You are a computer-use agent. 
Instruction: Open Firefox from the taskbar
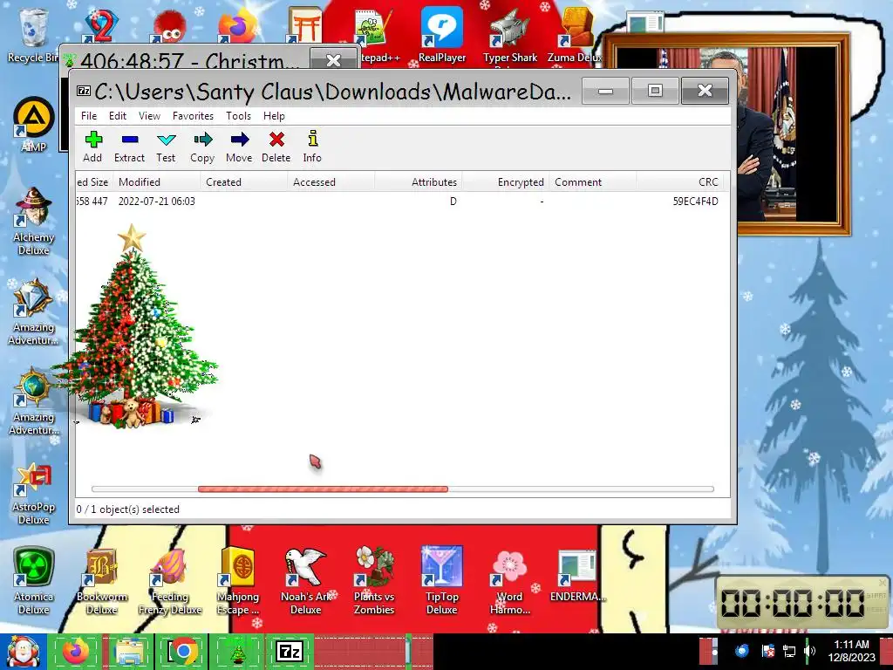(x=75, y=652)
